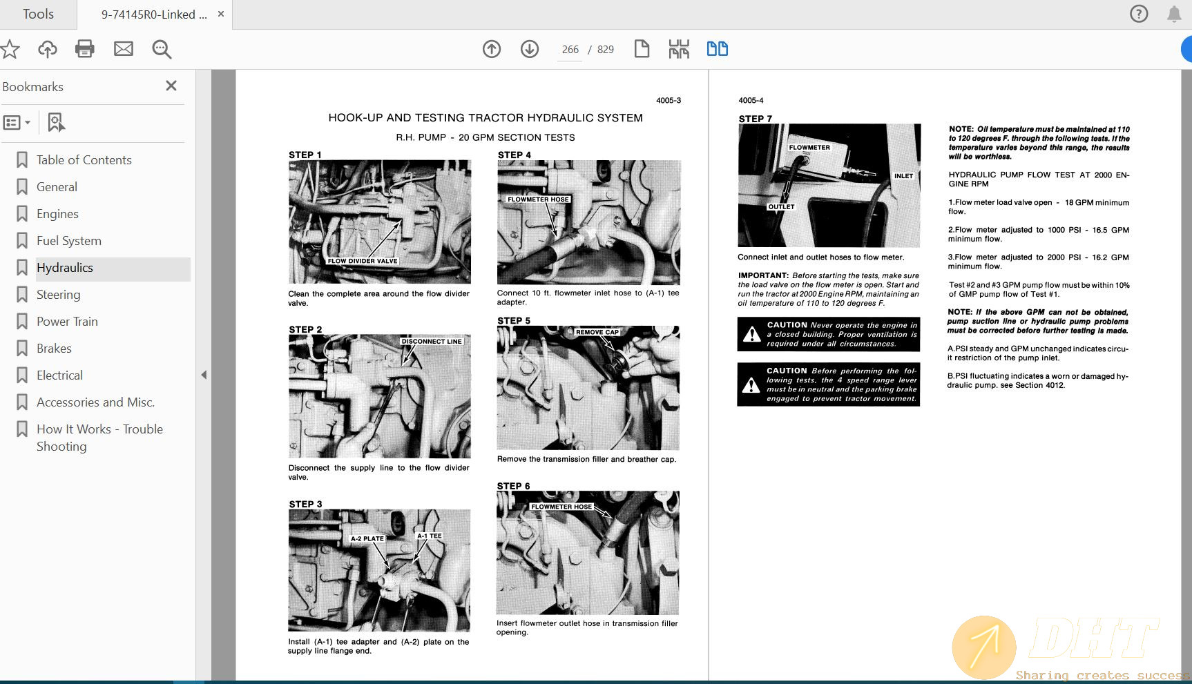Click the star bookmark icon in toolbar
This screenshot has width=1192, height=684.
tap(10, 49)
